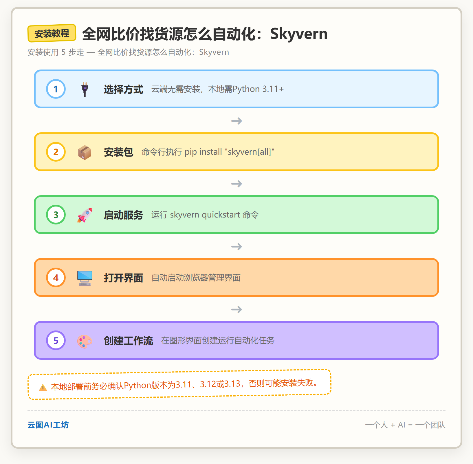Click the rocket icon in step 3
Image resolution: width=473 pixels, height=464 pixels.
(x=85, y=215)
